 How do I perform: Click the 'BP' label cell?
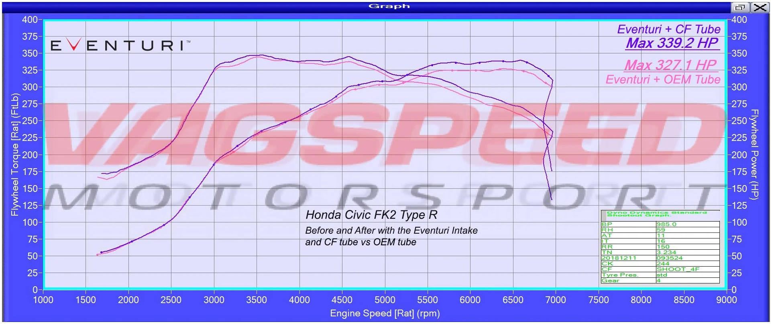pyautogui.click(x=628, y=224)
